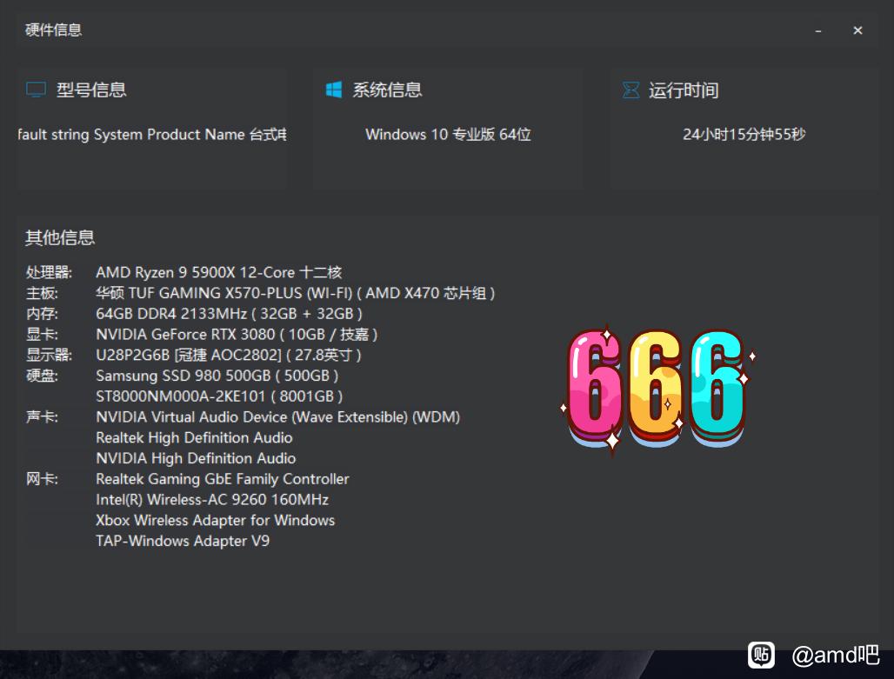
Task: Click the 显示器 label
Action: [x=49, y=356]
